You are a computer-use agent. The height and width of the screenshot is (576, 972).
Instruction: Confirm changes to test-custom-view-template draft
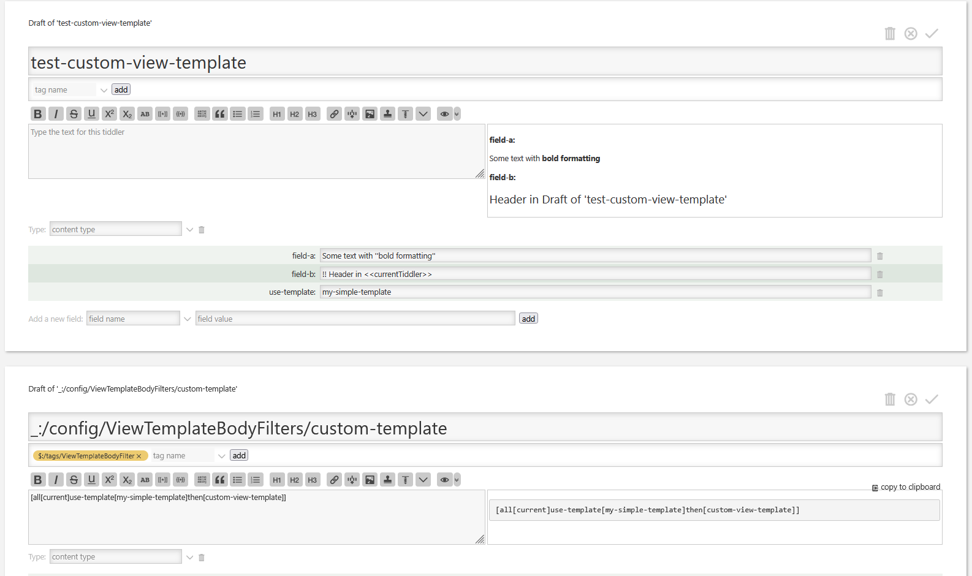click(932, 34)
